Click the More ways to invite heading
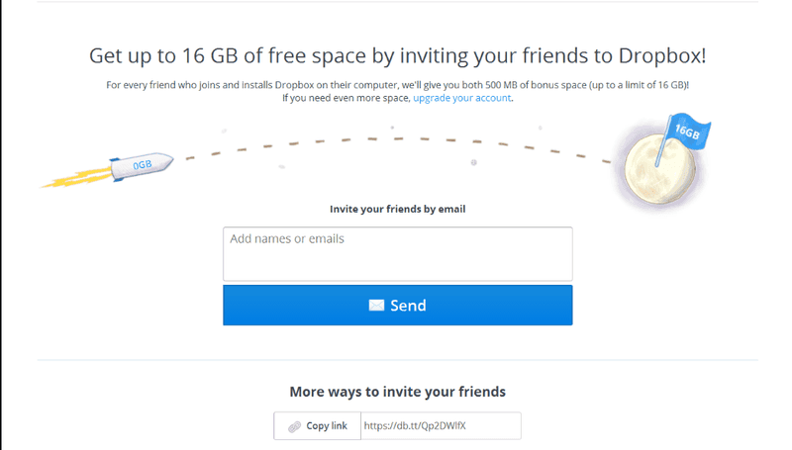 pos(398,392)
